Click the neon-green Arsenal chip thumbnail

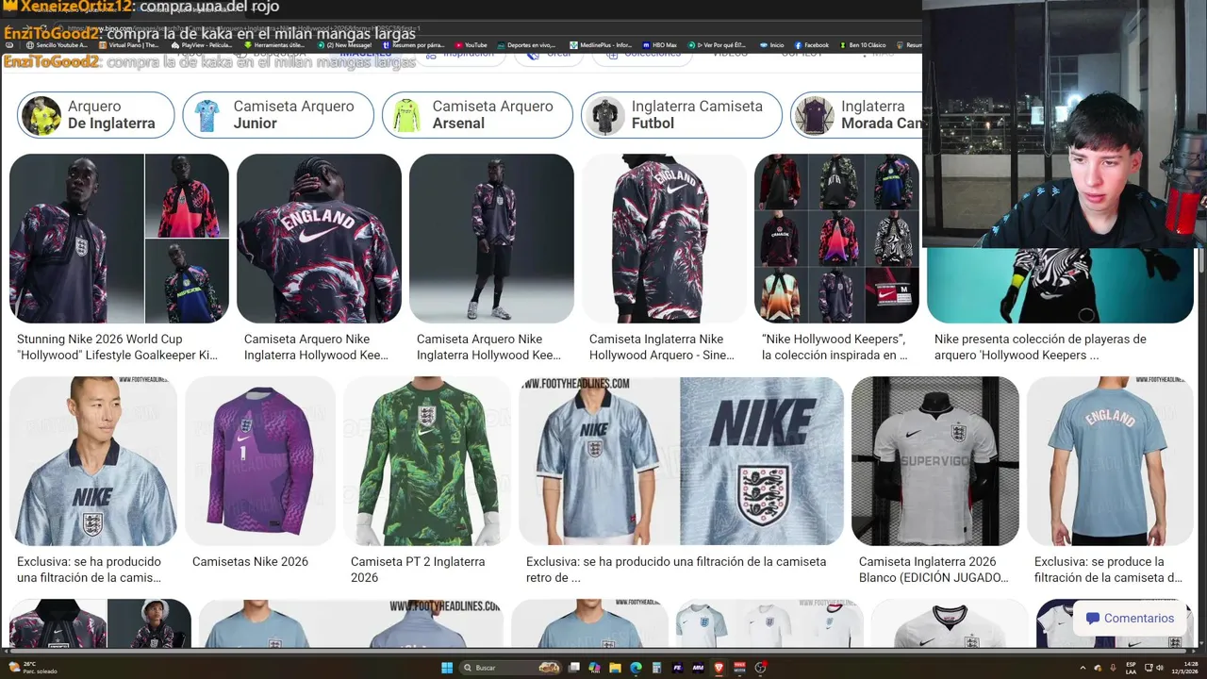[x=406, y=115]
